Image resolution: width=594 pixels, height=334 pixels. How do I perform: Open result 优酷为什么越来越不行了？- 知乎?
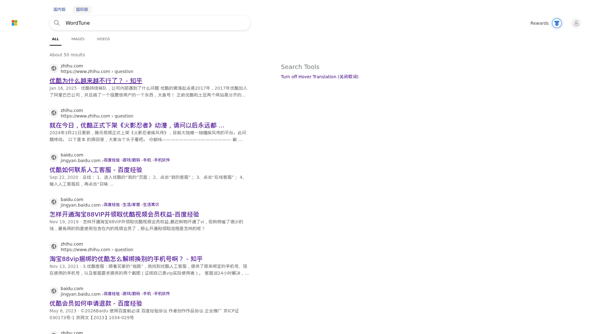96,81
